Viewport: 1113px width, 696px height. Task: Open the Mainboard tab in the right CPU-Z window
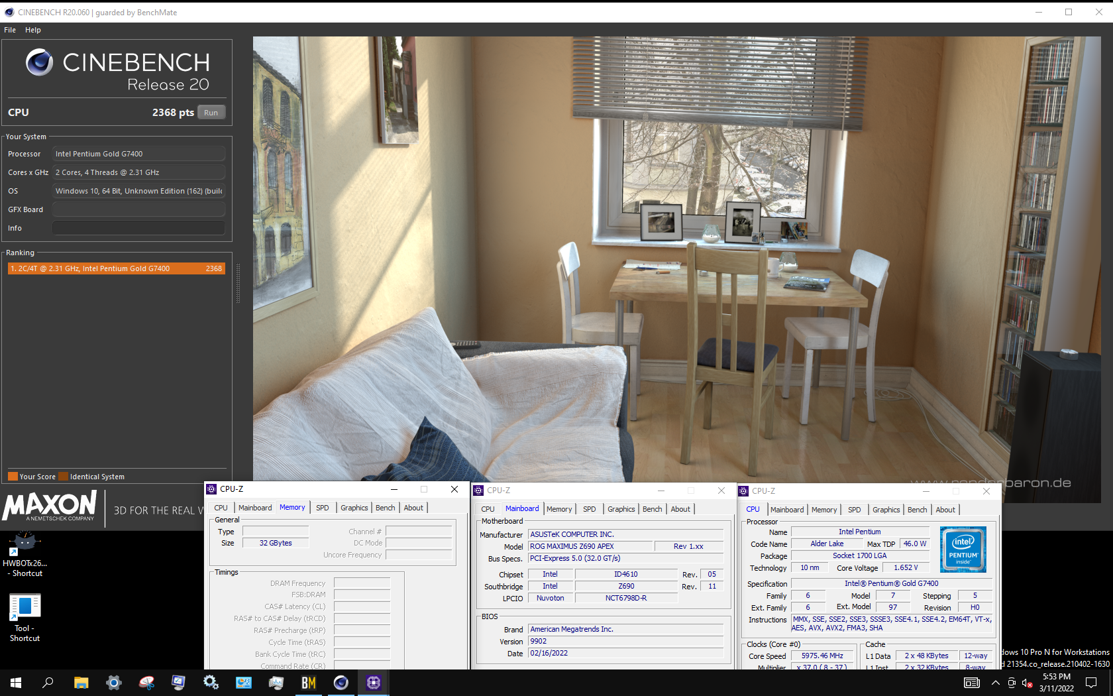click(787, 510)
